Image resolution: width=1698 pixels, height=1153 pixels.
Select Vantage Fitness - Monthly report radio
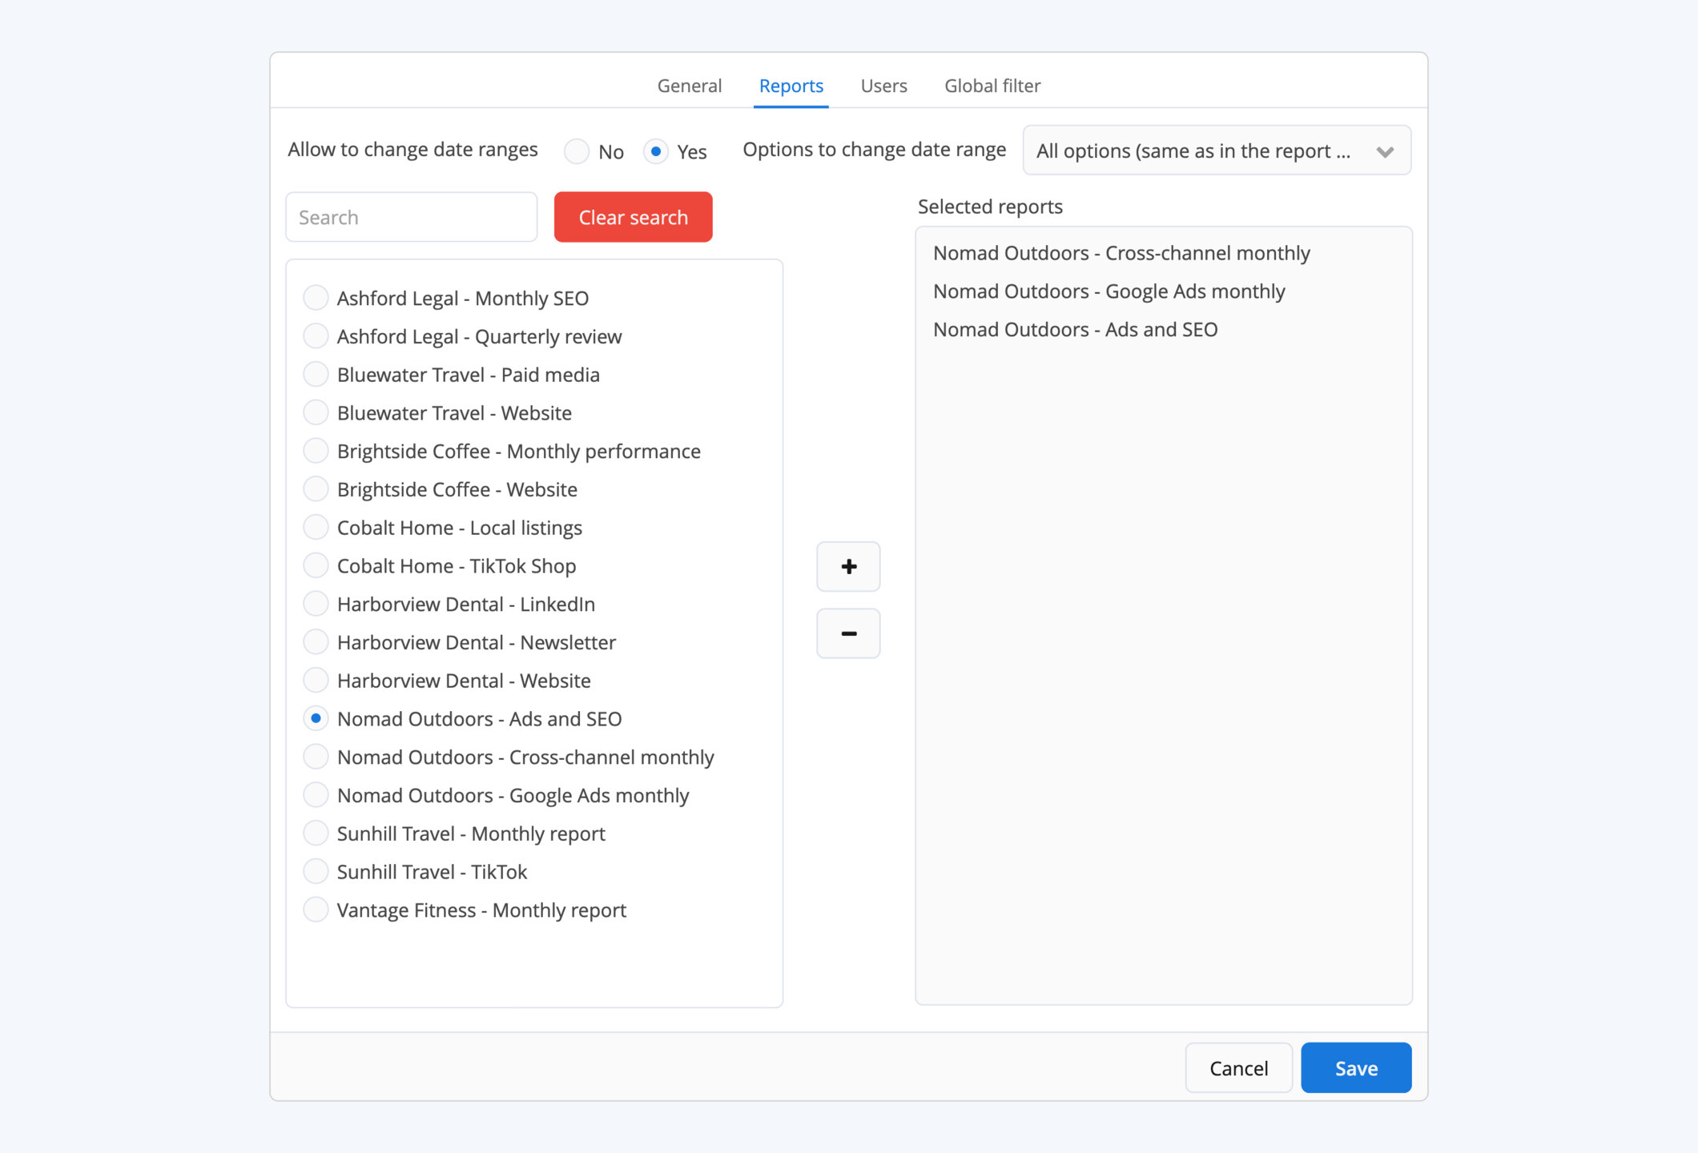pyautogui.click(x=316, y=910)
